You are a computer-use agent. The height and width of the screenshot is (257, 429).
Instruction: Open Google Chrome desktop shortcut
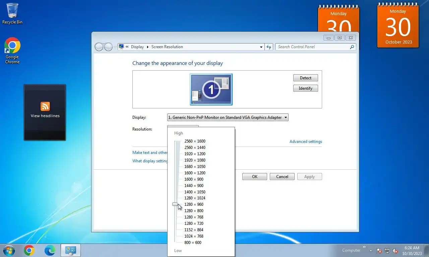(x=12, y=51)
